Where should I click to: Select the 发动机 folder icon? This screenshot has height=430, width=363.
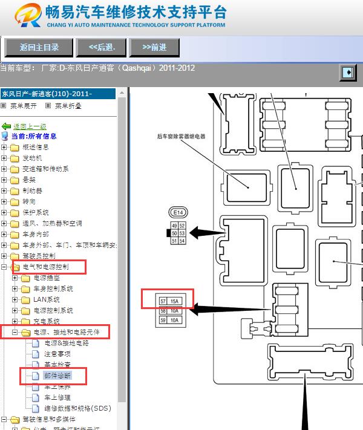(x=15, y=158)
